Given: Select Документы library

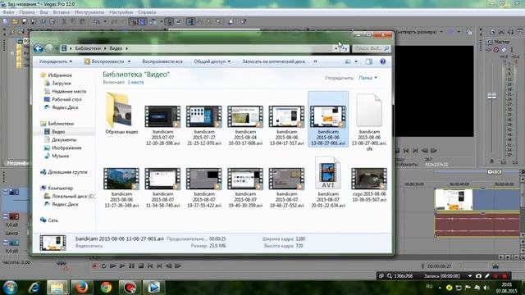Looking at the screenshot, I should (64, 140).
